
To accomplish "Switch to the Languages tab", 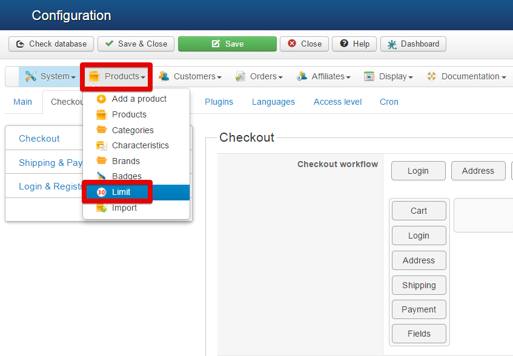I will point(273,102).
